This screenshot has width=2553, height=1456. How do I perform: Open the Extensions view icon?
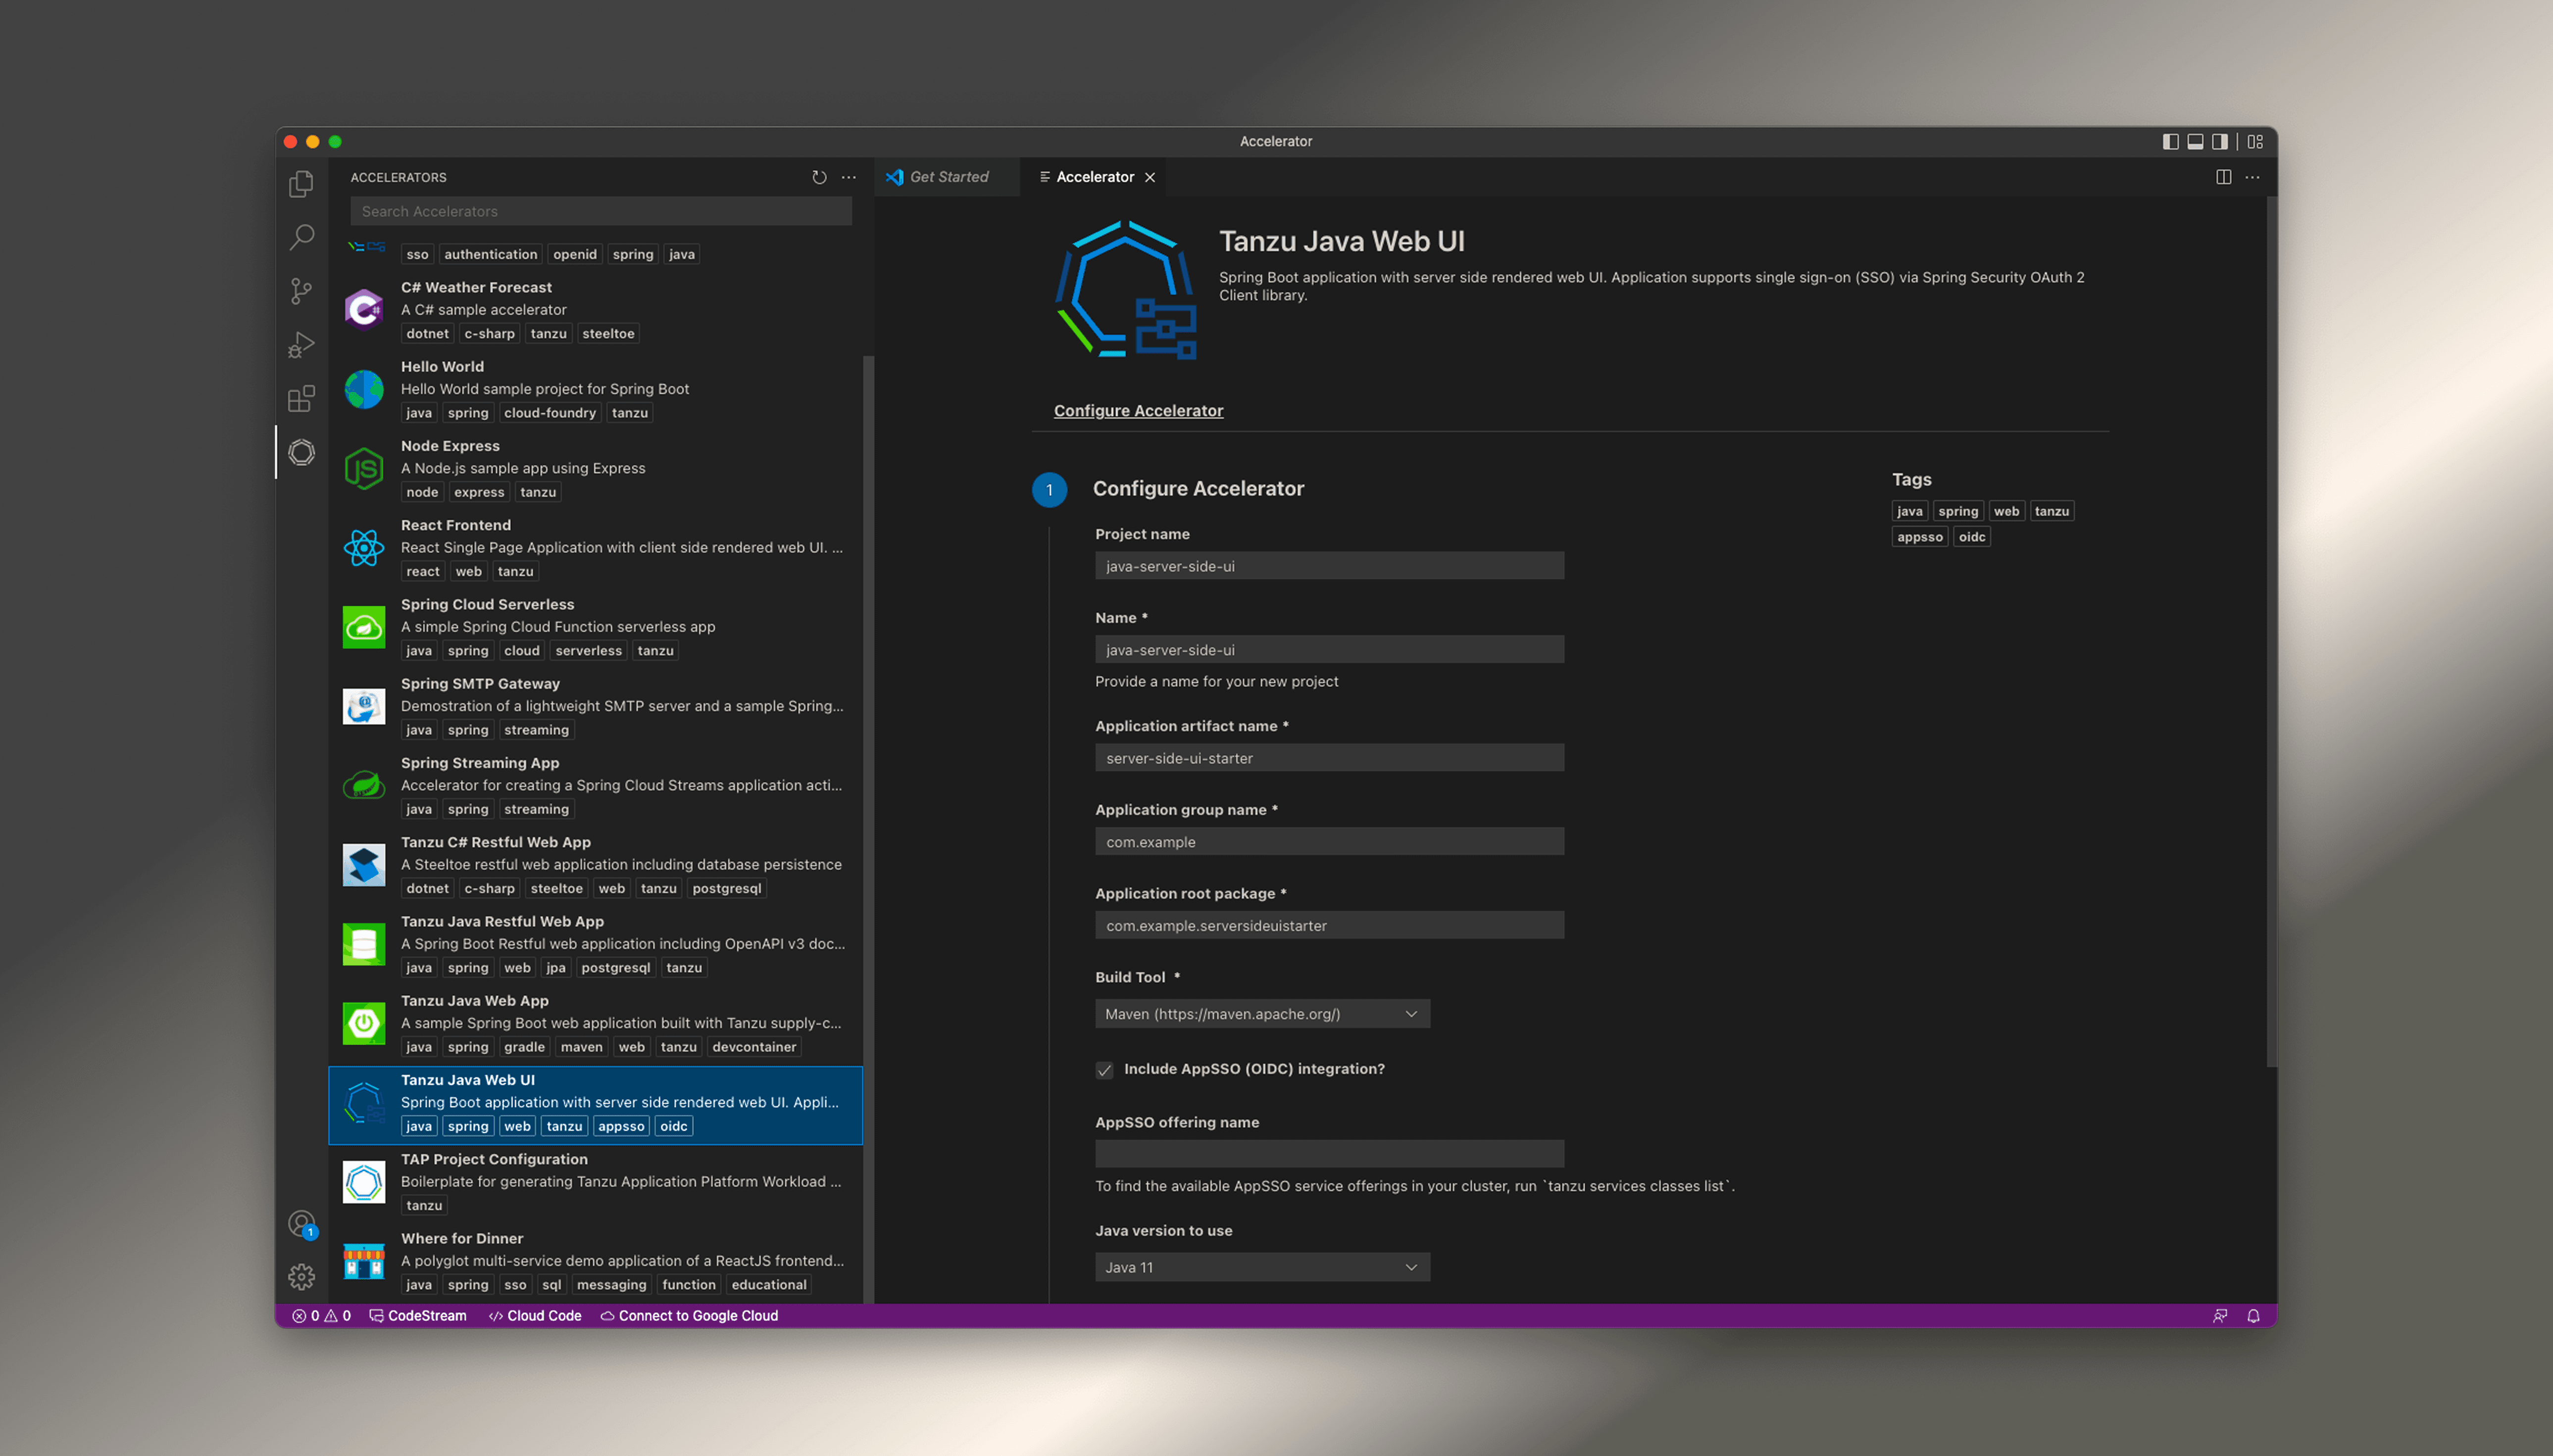[301, 399]
